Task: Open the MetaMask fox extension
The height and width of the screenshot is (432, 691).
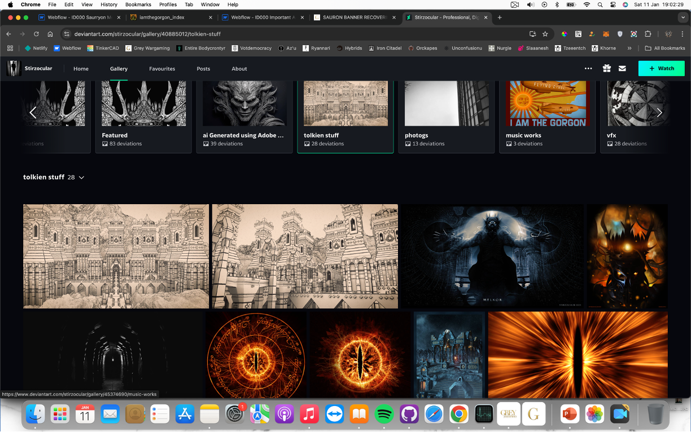Action: pyautogui.click(x=606, y=34)
